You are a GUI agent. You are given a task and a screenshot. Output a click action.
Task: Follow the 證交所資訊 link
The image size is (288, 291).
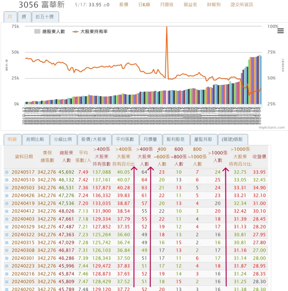[x=242, y=5]
